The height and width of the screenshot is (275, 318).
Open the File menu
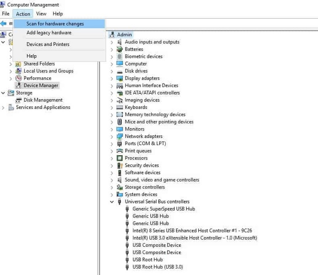[5, 14]
